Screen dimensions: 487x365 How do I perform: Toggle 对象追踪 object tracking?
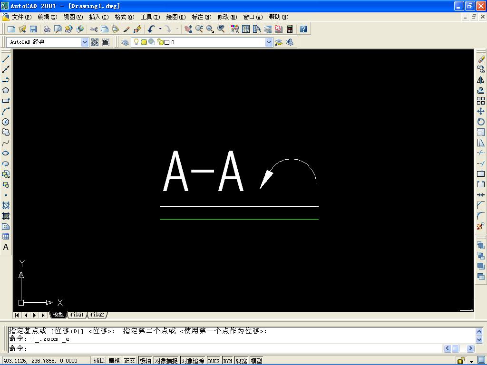[x=193, y=361]
